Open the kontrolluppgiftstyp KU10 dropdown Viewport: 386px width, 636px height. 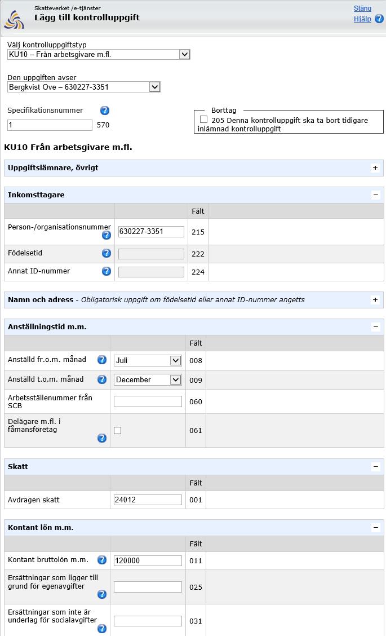99,54
